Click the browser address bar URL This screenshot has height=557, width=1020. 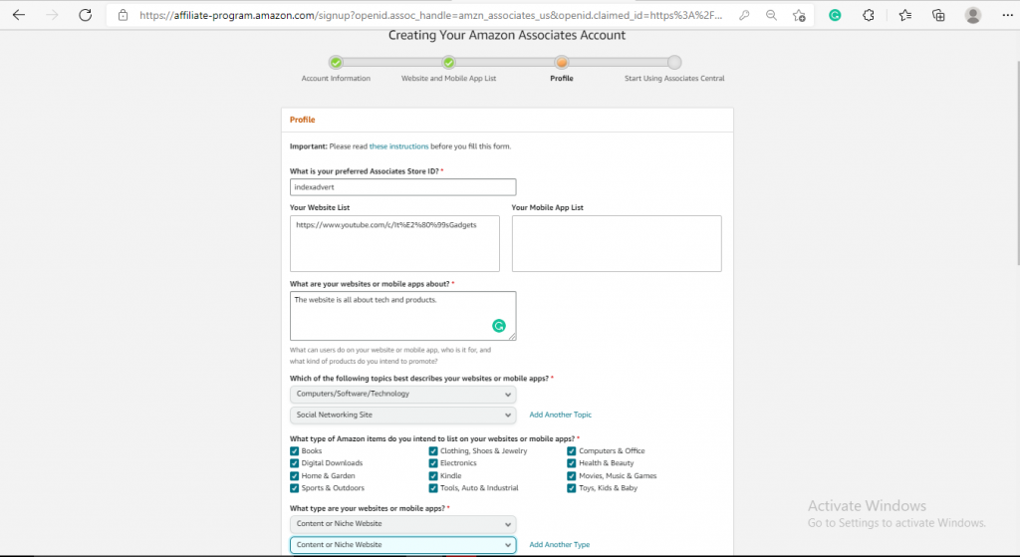430,15
